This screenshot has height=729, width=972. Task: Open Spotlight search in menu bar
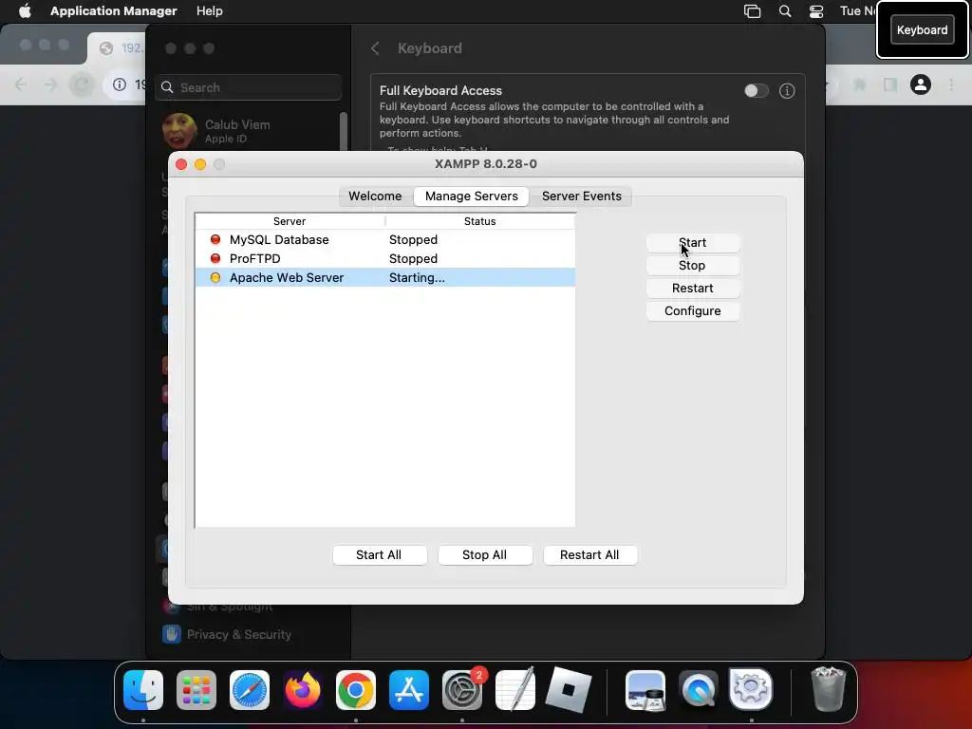pos(785,11)
